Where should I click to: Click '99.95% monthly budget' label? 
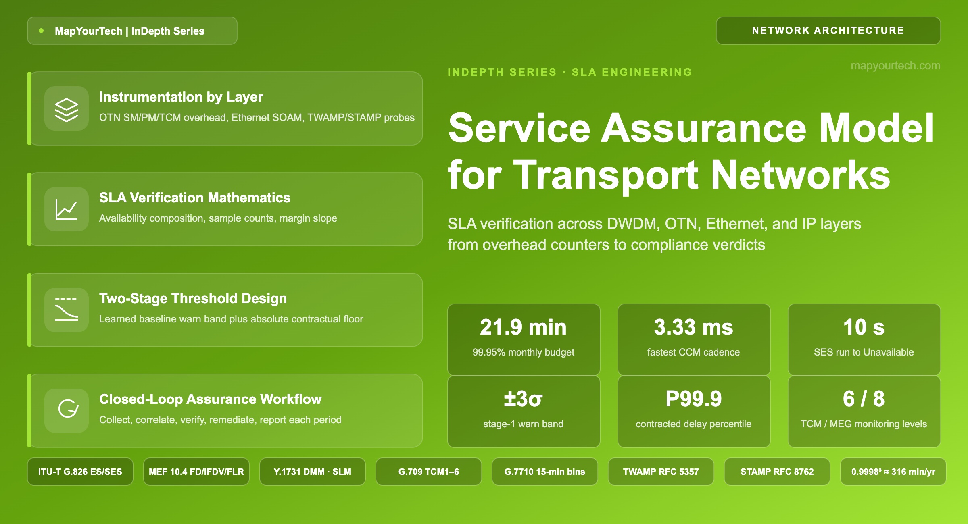point(524,352)
